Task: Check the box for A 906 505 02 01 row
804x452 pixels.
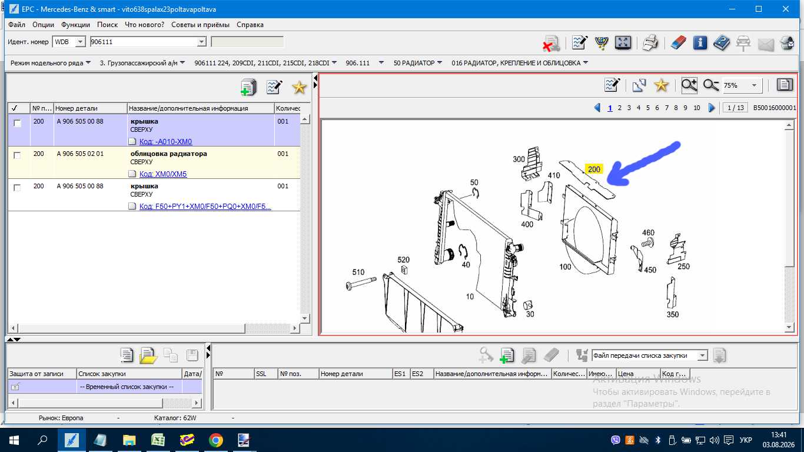Action: 17,155
